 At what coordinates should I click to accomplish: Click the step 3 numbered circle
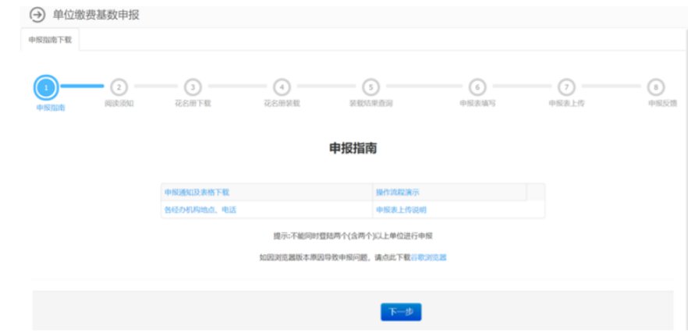tap(193, 87)
